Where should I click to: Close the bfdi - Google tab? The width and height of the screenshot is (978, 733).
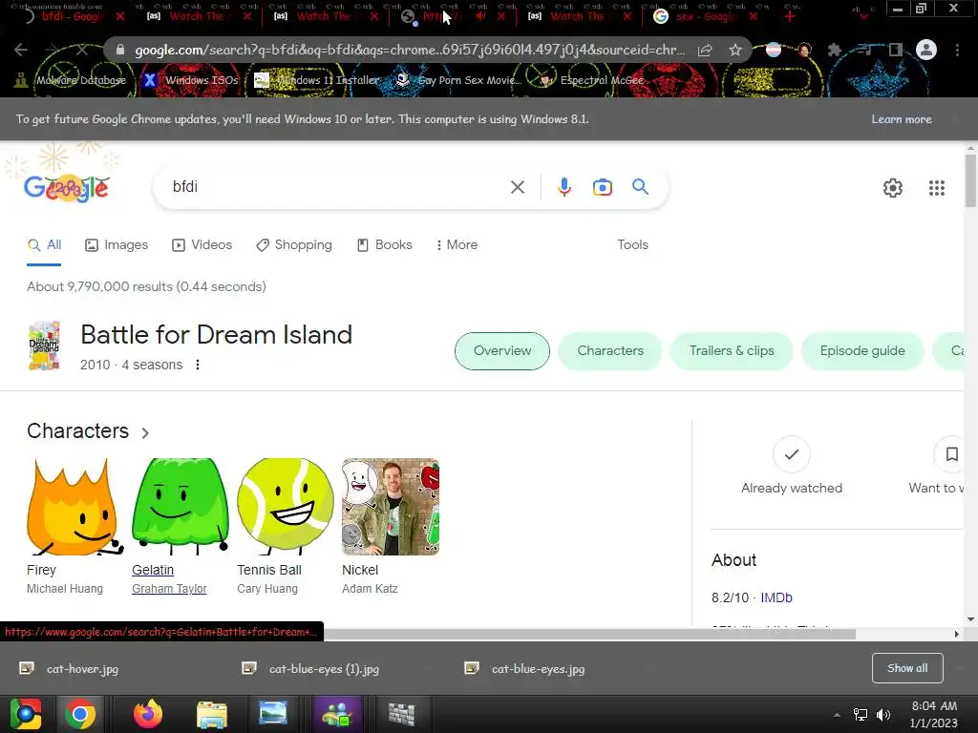click(119, 16)
